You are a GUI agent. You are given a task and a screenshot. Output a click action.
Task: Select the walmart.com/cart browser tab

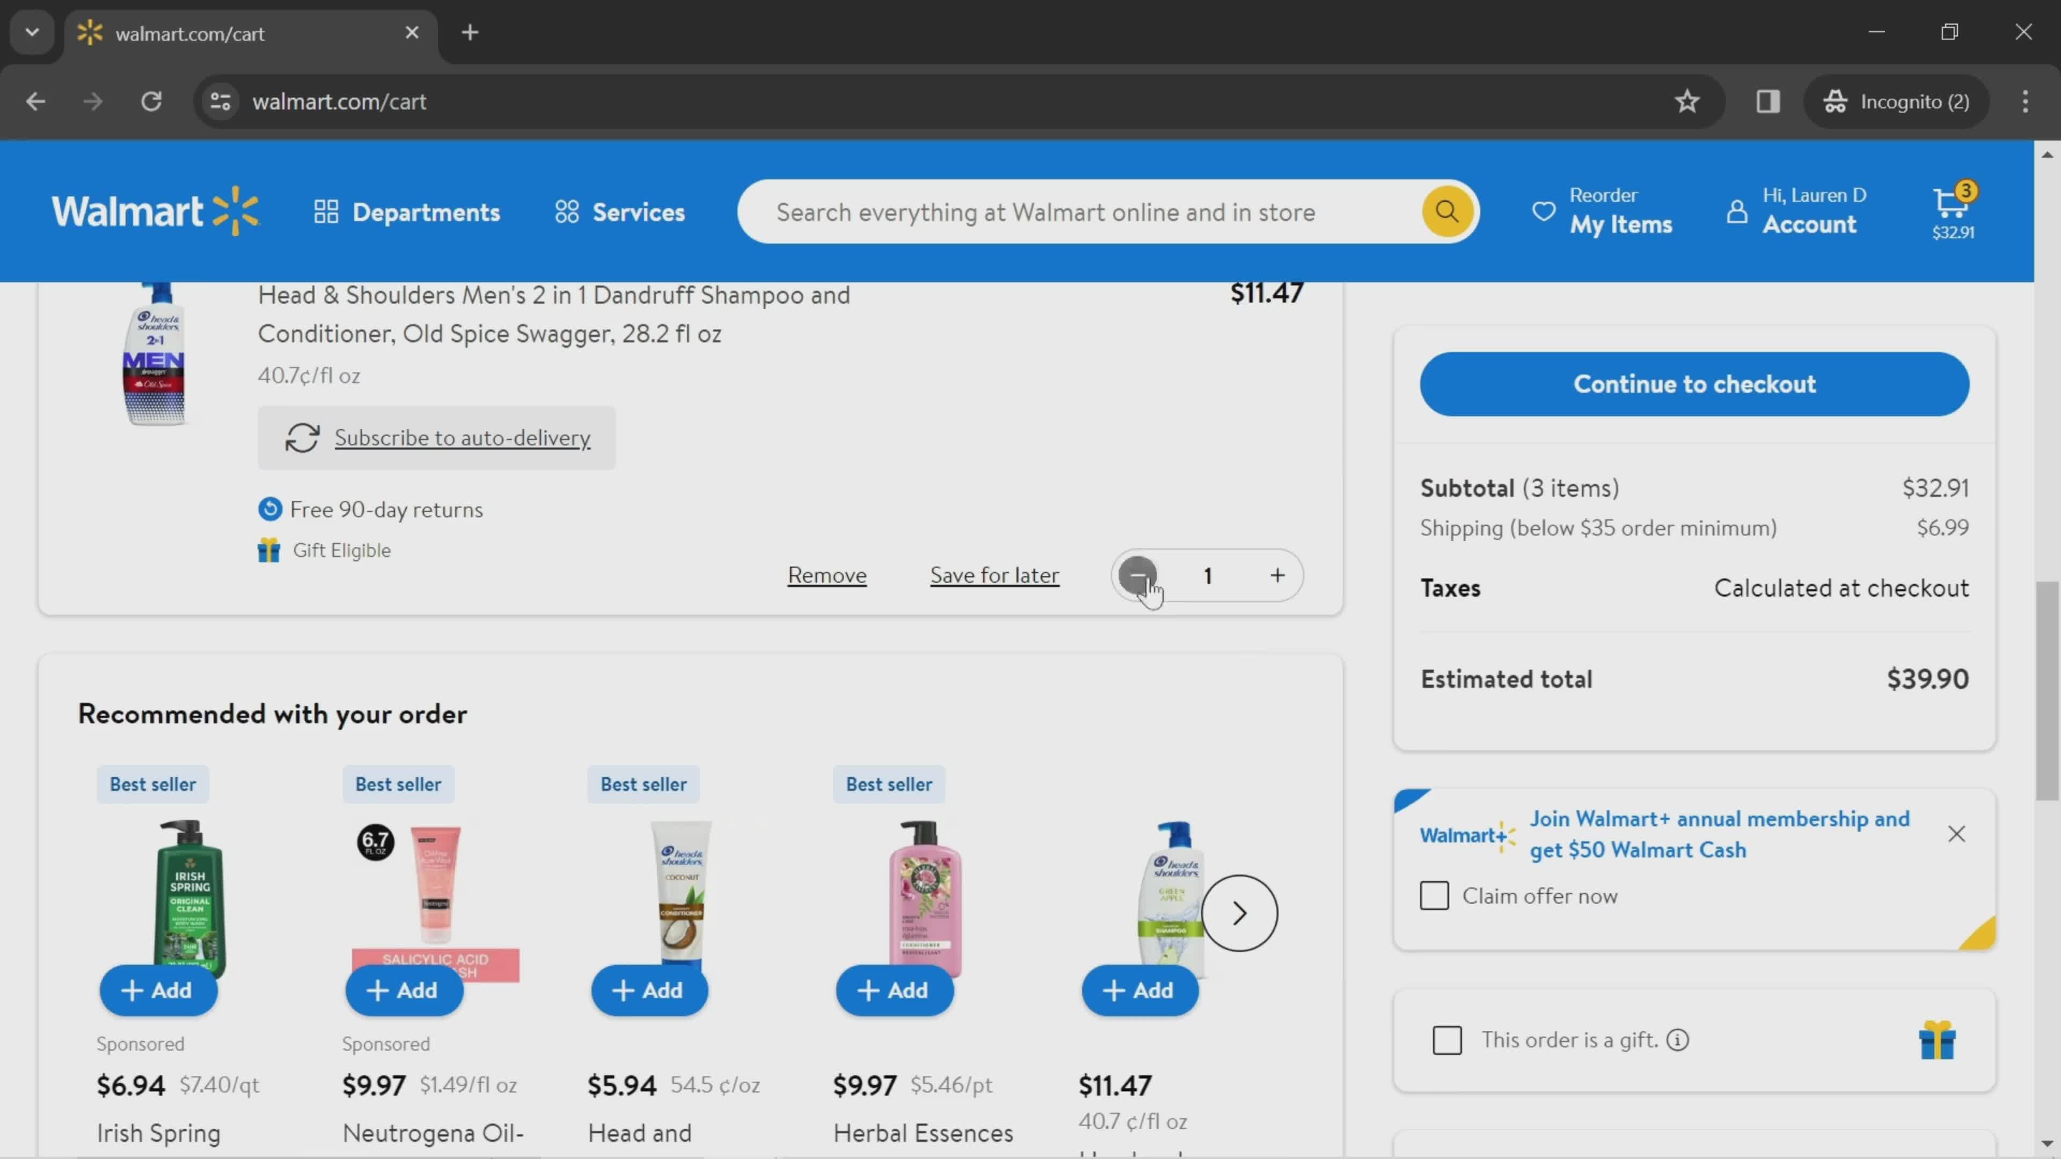pos(251,34)
